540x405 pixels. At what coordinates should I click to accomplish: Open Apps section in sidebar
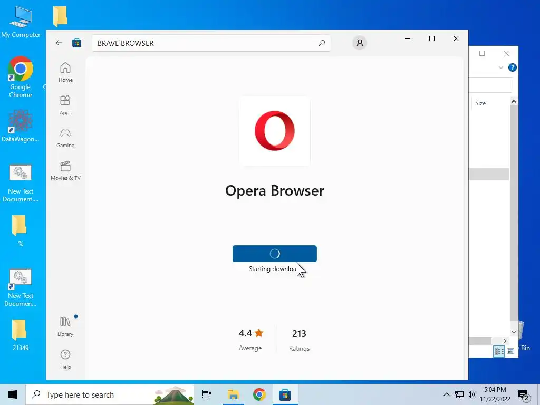click(x=65, y=105)
